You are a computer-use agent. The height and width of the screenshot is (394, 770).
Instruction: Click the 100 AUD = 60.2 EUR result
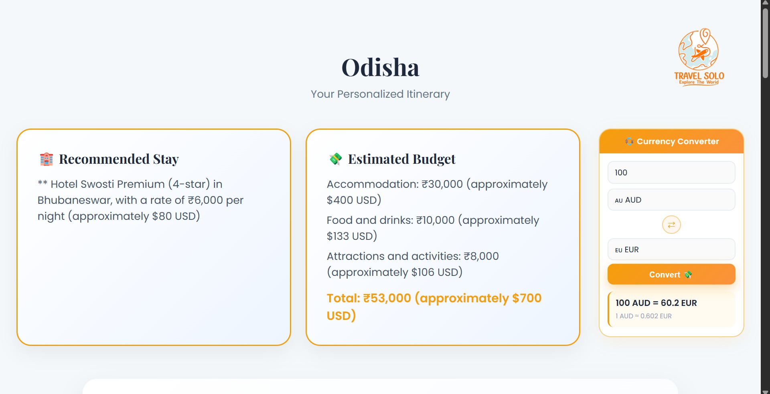click(656, 303)
